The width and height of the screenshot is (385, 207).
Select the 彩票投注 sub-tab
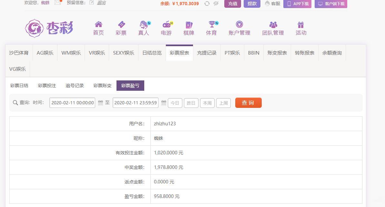[47, 86]
